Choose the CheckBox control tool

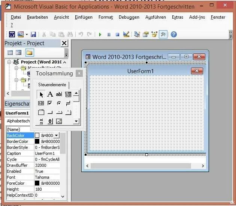tap(50, 103)
